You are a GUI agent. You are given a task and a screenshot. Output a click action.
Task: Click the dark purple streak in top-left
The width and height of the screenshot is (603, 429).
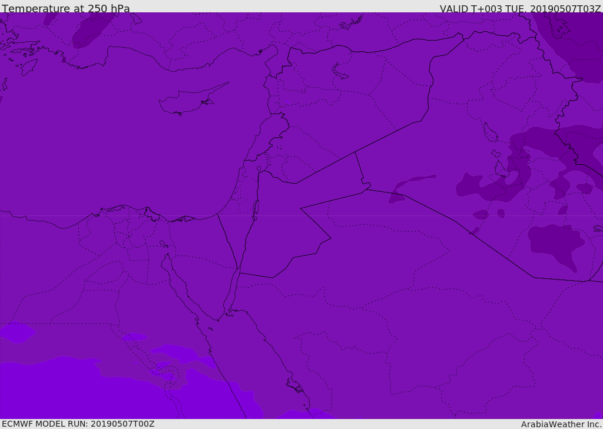(x=91, y=31)
